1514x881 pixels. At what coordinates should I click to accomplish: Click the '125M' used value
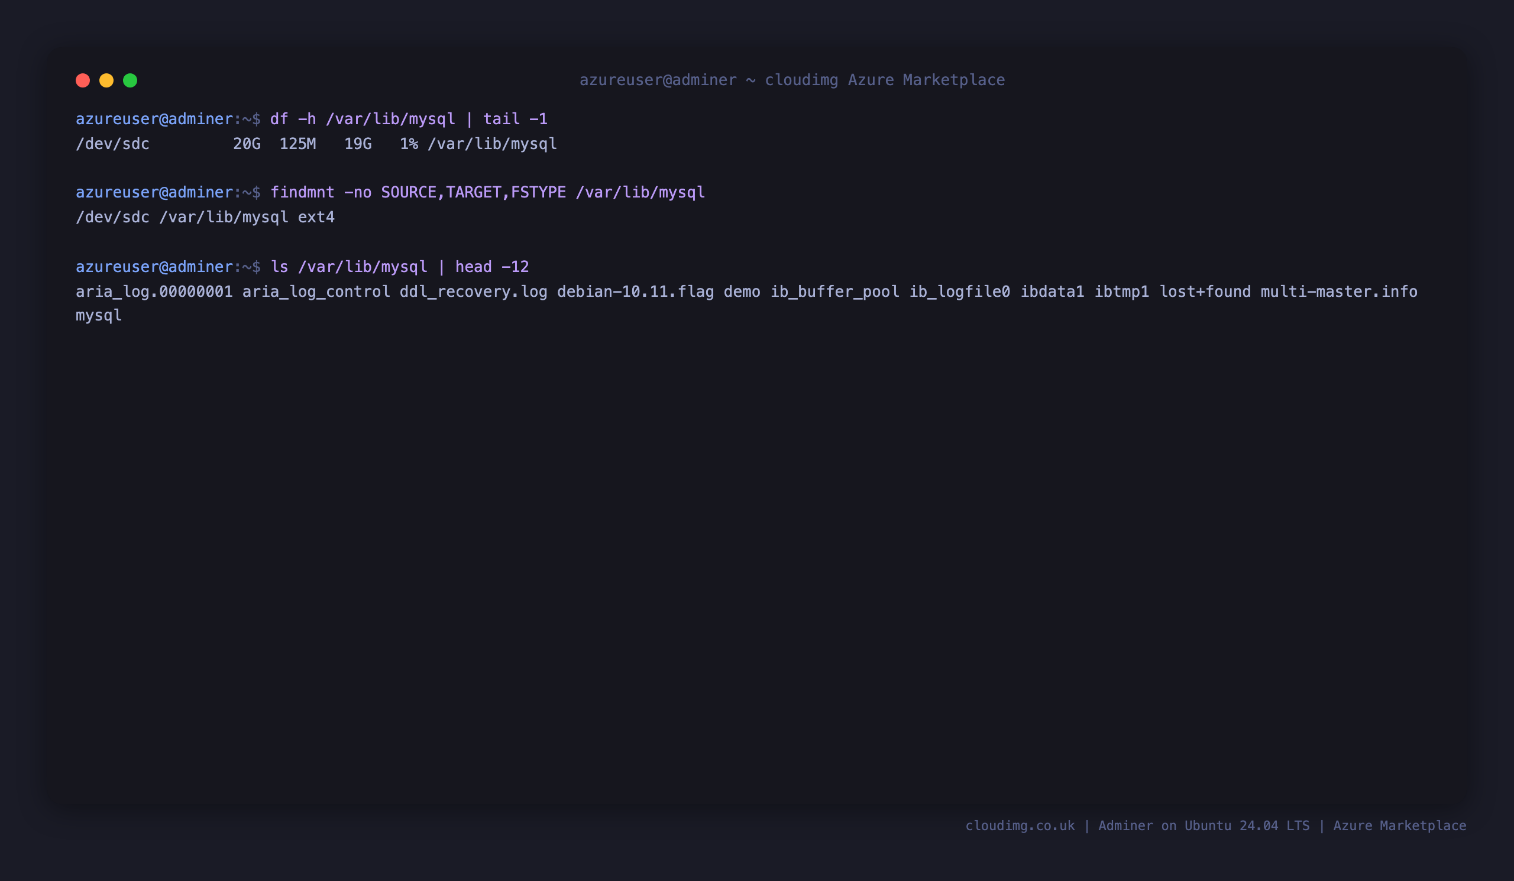tap(297, 144)
